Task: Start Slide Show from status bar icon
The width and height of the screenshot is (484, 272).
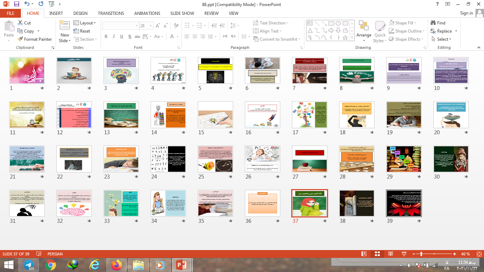Action: click(404, 254)
